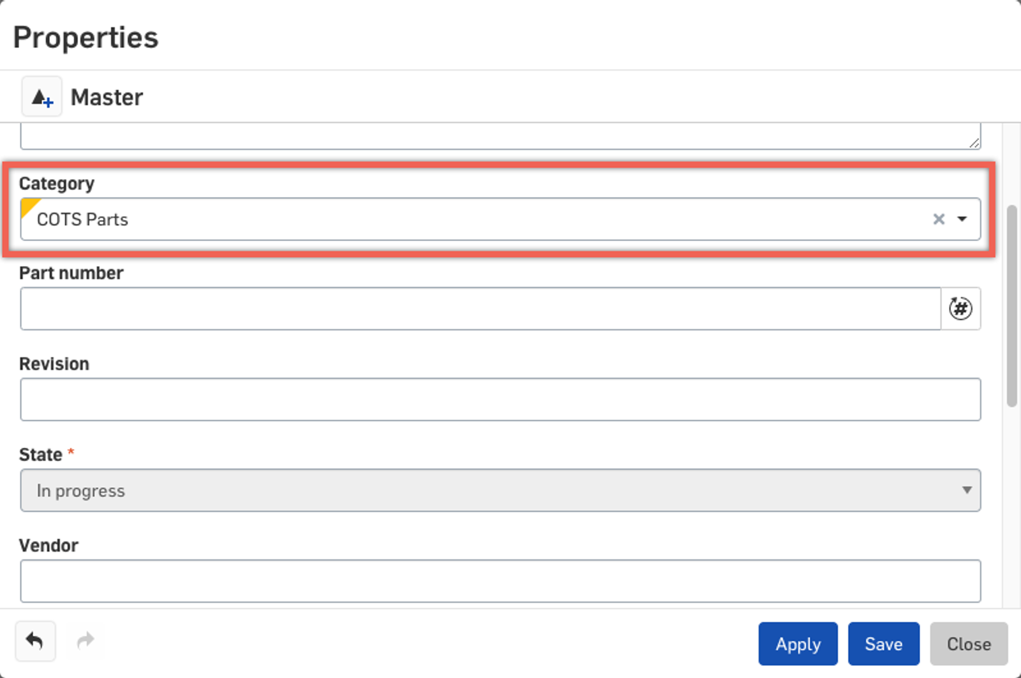Select the COTS Parts text in Category
This screenshot has width=1021, height=678.
point(83,219)
